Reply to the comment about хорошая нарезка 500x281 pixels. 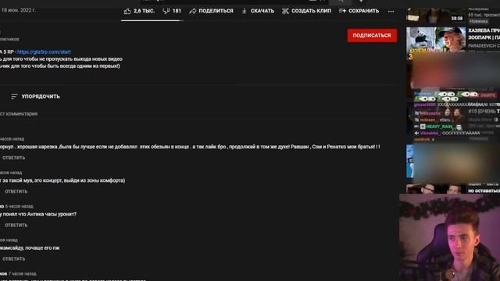click(14, 158)
